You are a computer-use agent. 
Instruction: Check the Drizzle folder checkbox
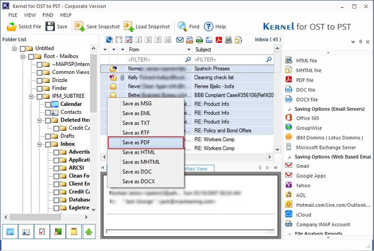click(39, 81)
